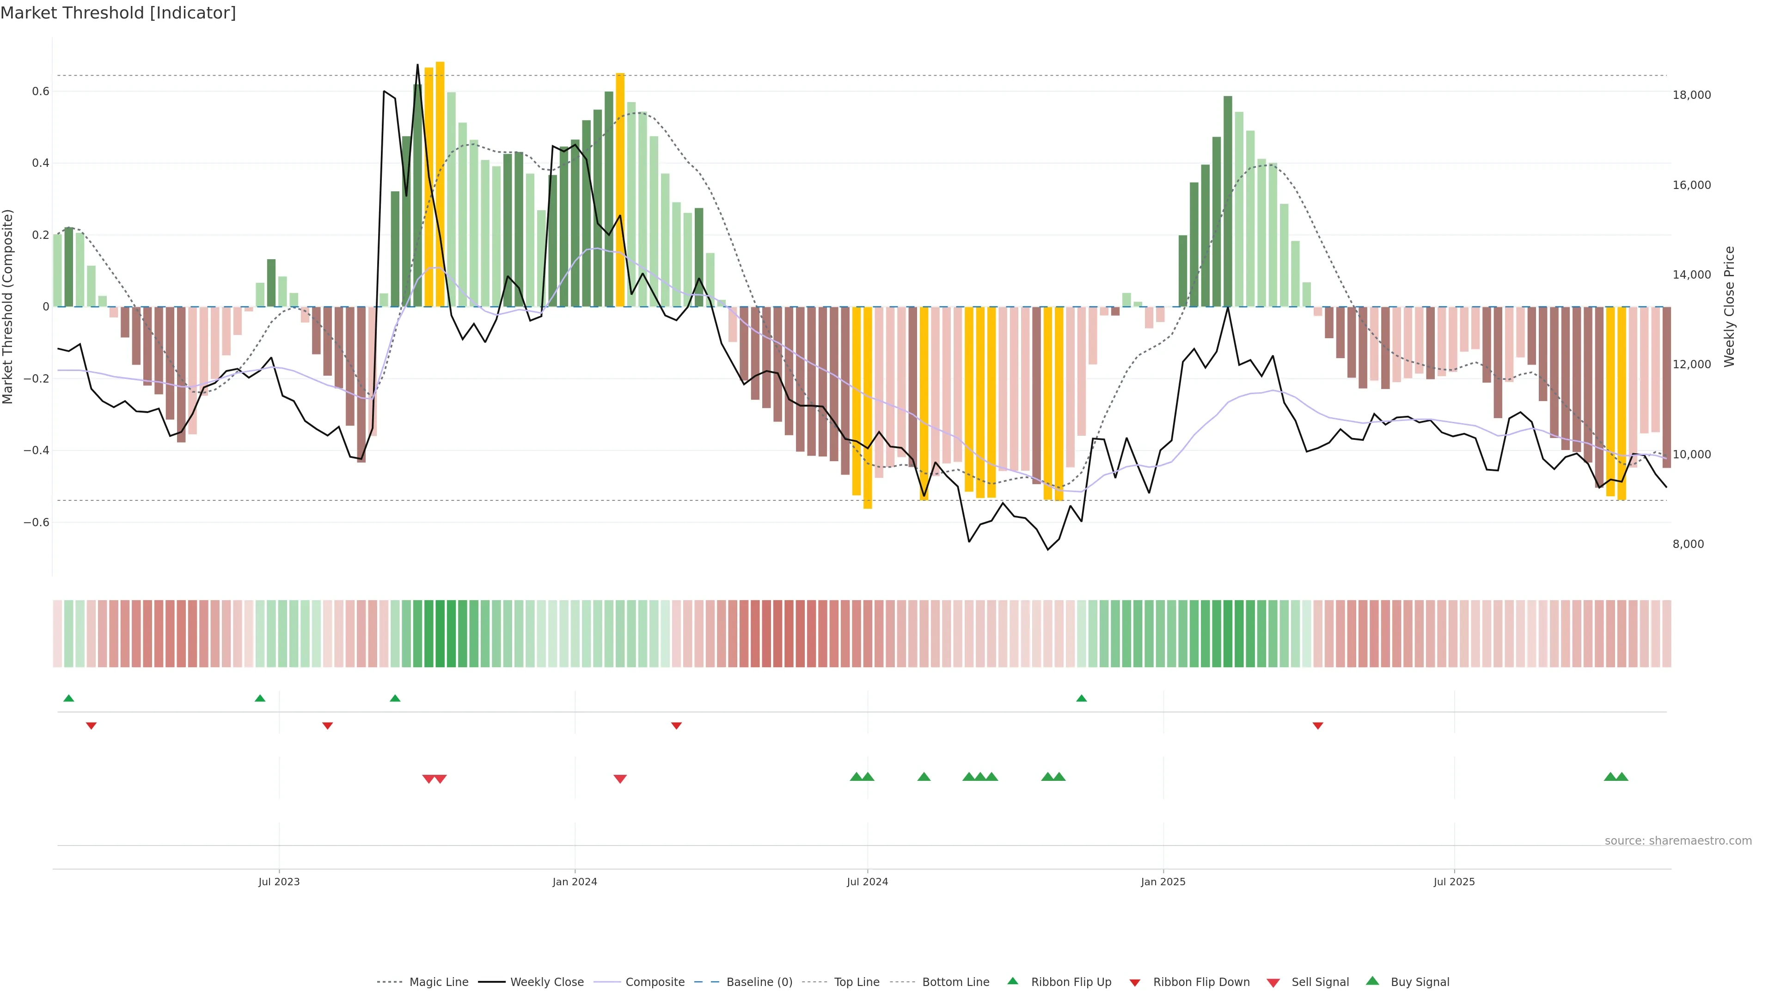Click the single sell signal marker near Jan 2024

coord(619,779)
